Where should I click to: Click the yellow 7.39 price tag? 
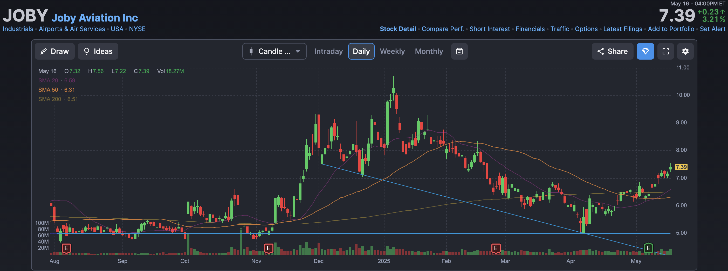[x=681, y=167]
